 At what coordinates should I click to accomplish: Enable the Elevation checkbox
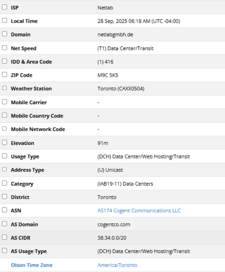[4, 143]
